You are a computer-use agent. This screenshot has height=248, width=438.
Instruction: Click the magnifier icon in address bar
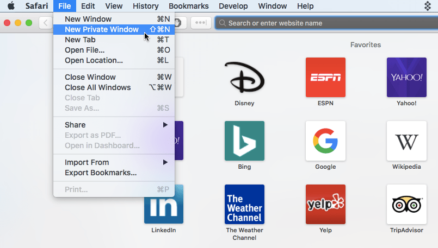point(223,23)
